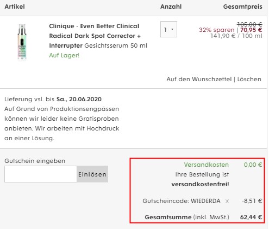
Task: Click the Gesamtpreis column header
Action: pyautogui.click(x=243, y=6)
